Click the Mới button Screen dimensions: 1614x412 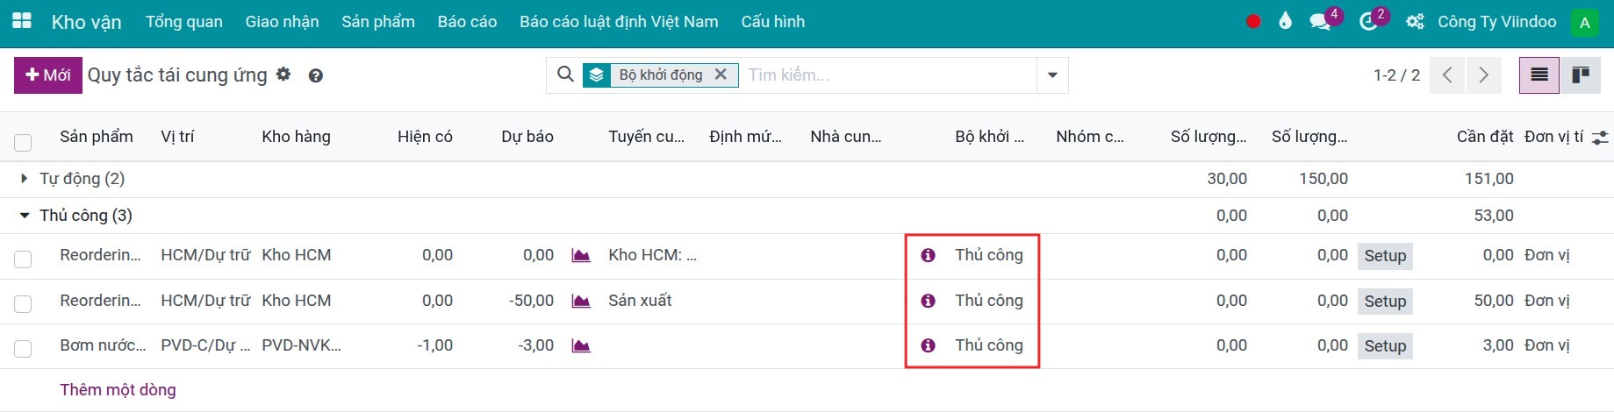tap(48, 75)
